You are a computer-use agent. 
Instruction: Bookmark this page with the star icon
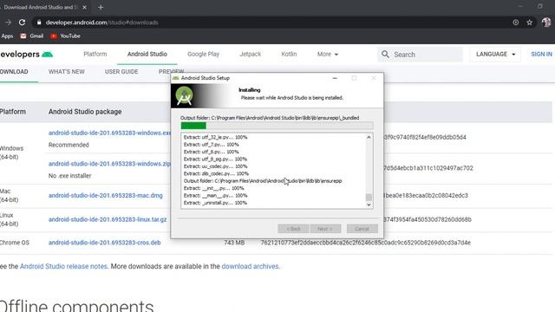530,23
